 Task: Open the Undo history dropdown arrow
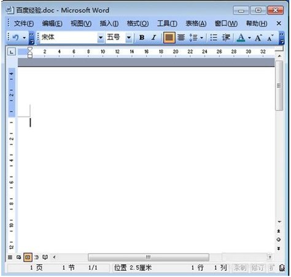25,38
